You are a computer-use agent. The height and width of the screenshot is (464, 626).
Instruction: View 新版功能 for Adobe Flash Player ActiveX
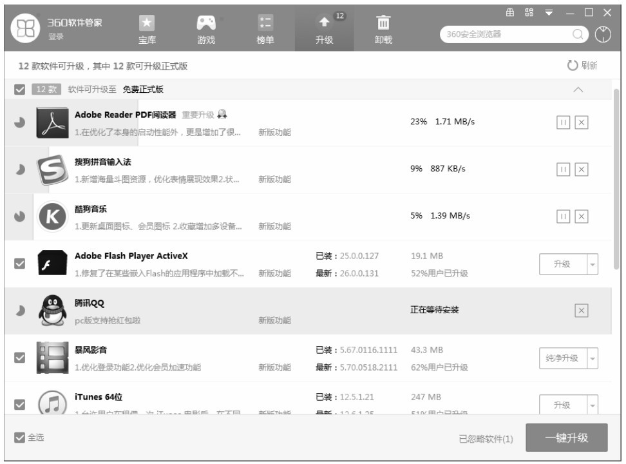click(274, 274)
